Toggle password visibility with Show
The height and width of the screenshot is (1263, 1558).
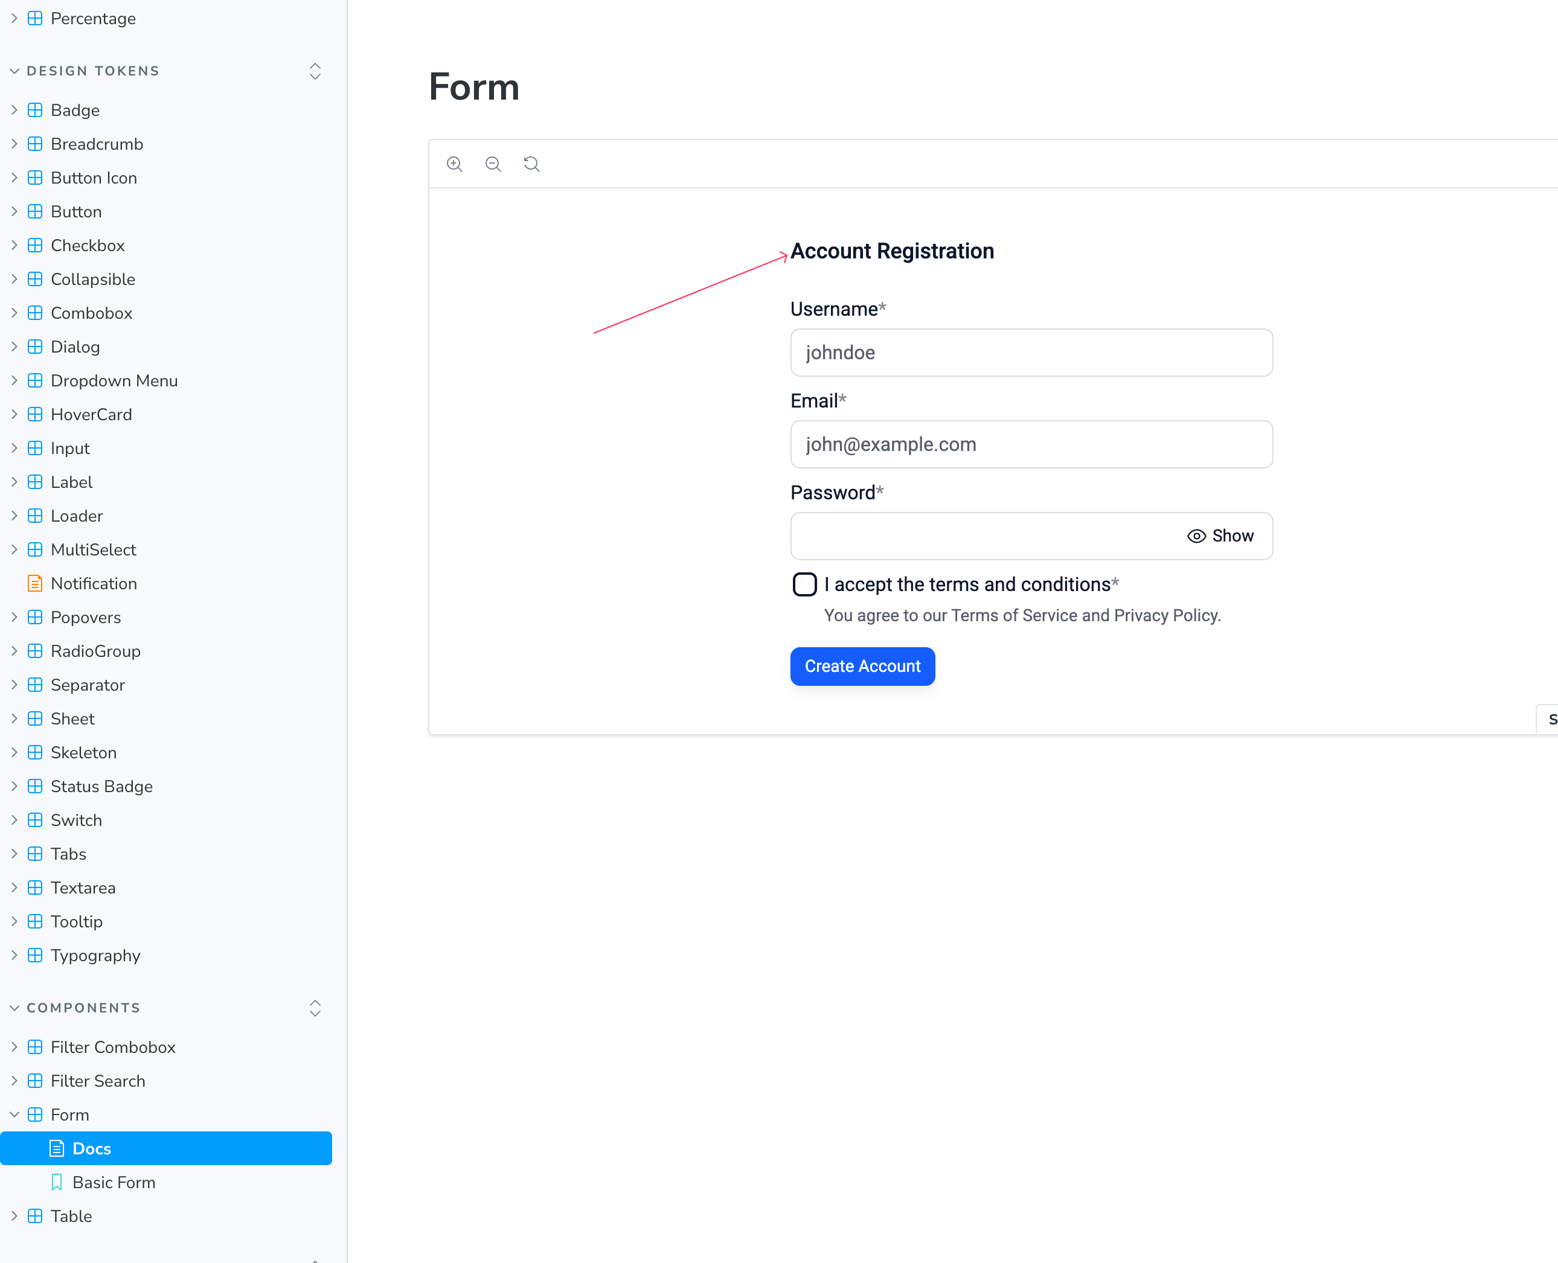[x=1221, y=536]
